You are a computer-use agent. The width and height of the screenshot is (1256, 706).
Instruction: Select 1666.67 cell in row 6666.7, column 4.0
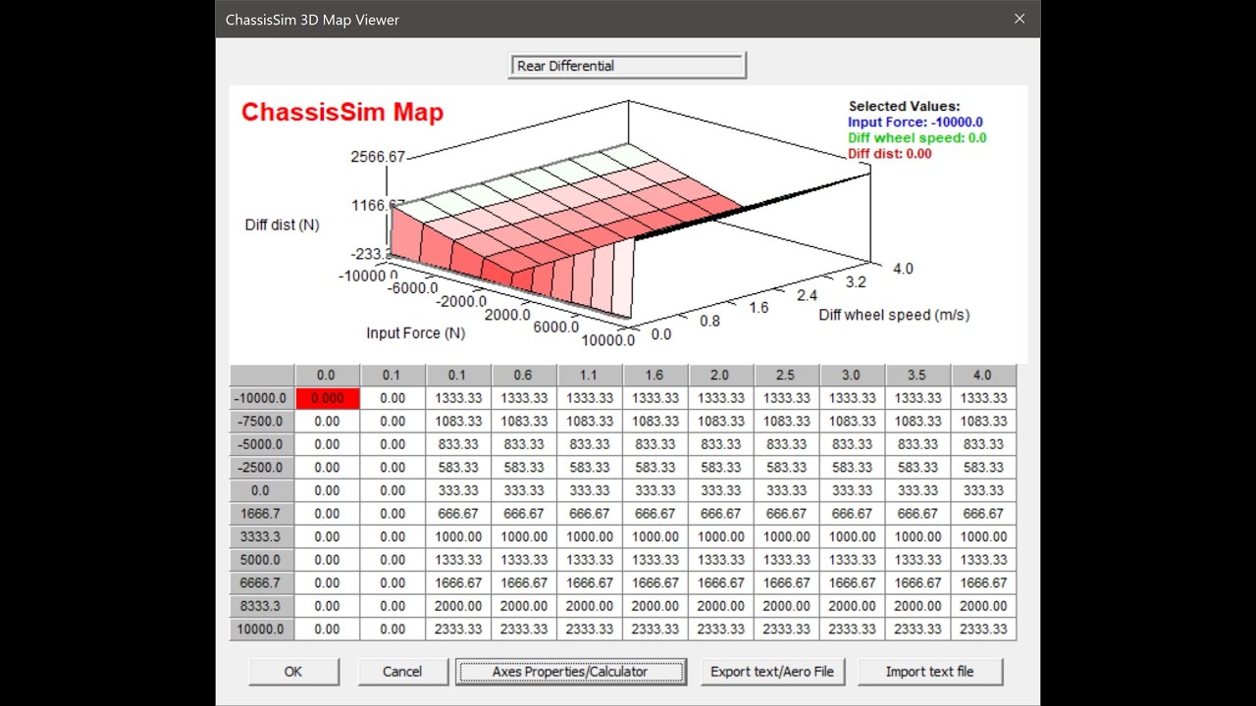[x=984, y=582]
